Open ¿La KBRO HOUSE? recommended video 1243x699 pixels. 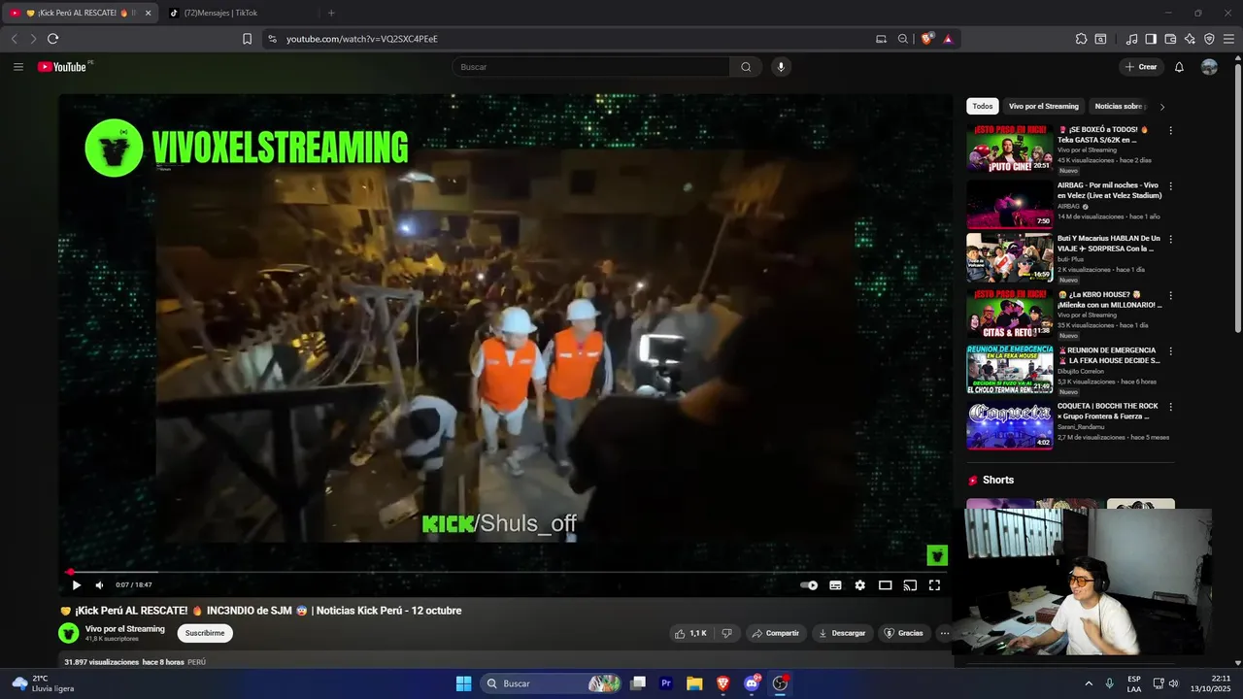pos(1010,314)
